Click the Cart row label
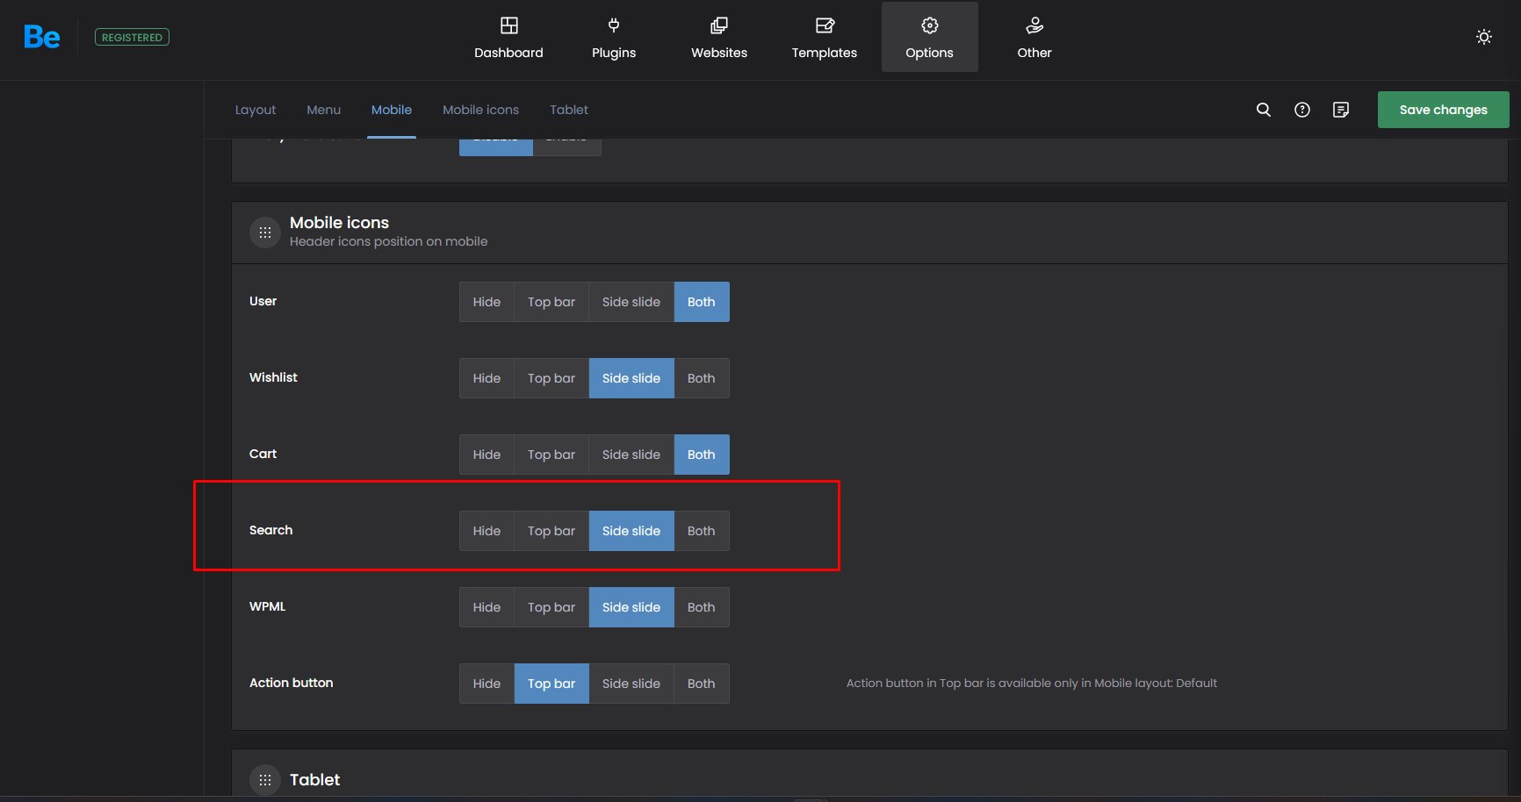The image size is (1521, 802). coord(263,454)
